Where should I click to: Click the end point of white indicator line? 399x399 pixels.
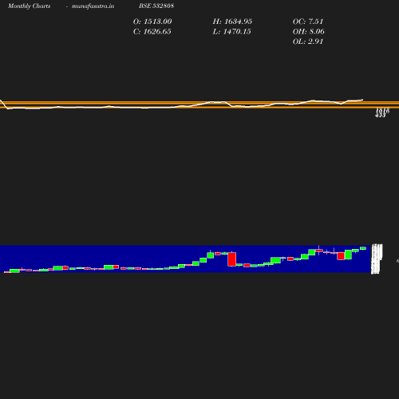pos(362,100)
